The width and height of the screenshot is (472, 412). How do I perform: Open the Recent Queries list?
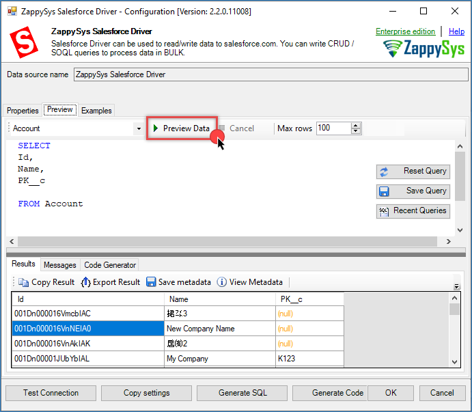click(x=413, y=210)
